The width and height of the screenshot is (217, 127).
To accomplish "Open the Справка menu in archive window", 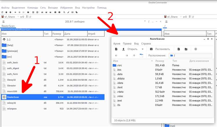I will tap(146, 43).
